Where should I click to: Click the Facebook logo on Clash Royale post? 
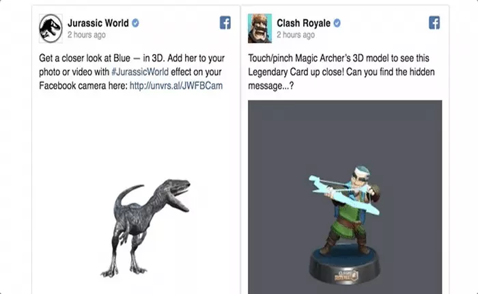[434, 23]
